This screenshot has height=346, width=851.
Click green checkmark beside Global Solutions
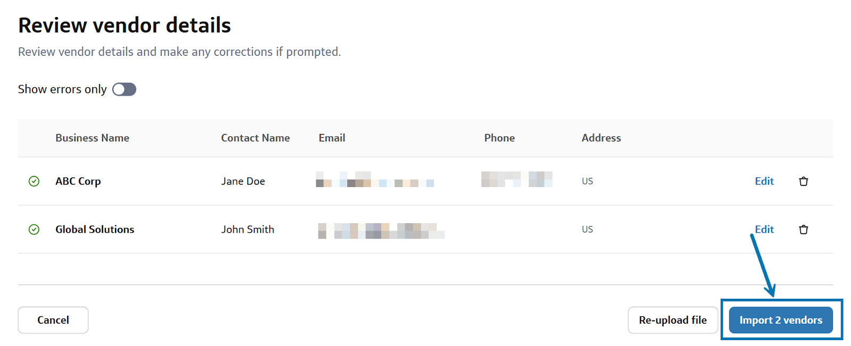pos(34,230)
